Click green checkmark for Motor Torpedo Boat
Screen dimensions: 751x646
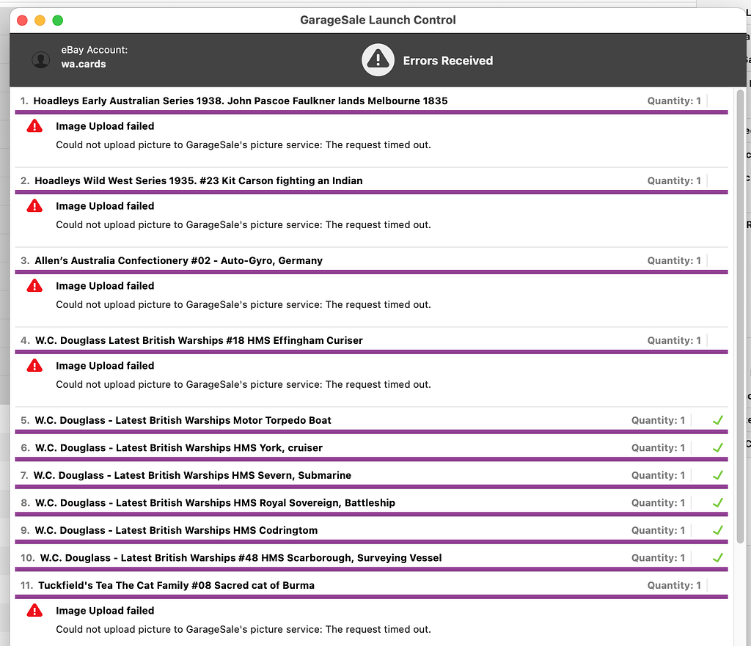click(717, 420)
